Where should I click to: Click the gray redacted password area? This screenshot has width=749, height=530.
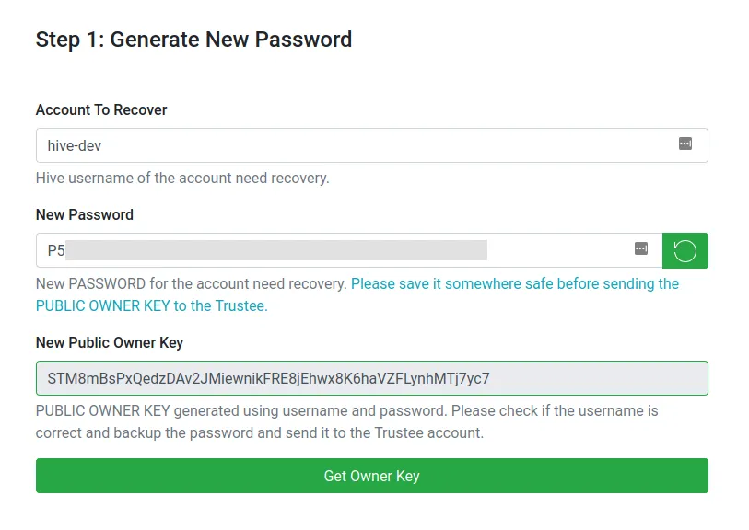point(276,250)
